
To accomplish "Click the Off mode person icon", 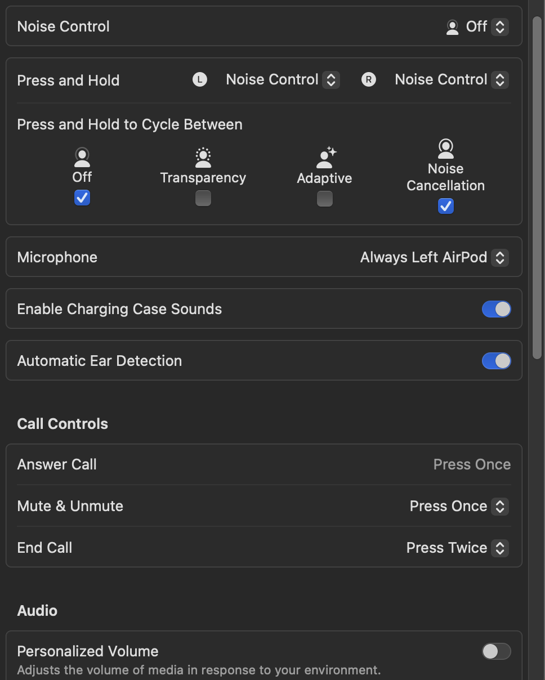I will (x=82, y=157).
